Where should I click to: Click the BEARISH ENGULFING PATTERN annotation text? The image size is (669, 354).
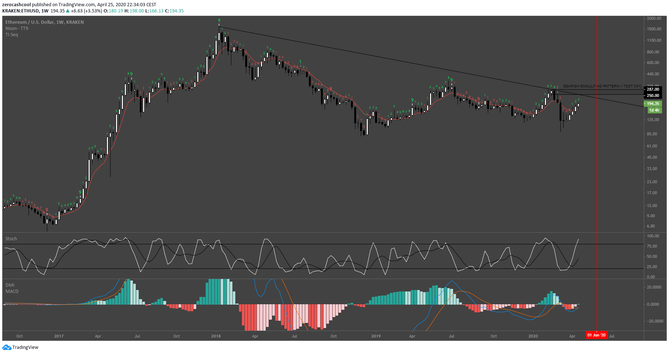602,86
